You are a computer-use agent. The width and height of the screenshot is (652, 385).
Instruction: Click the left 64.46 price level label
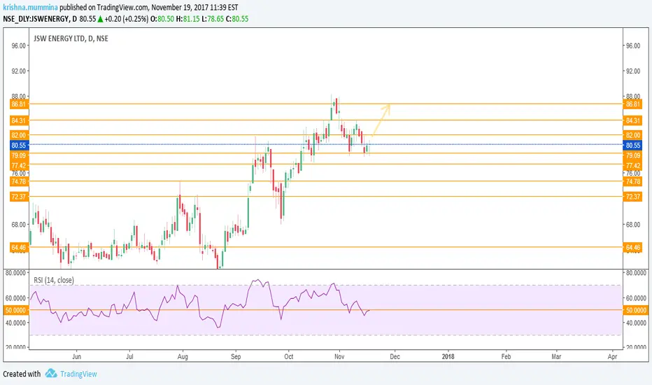click(19, 248)
